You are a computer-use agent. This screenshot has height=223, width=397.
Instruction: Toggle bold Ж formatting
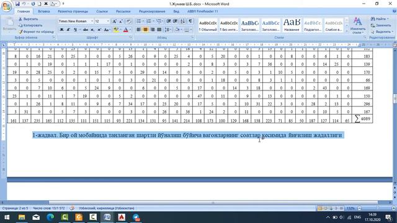(61, 30)
